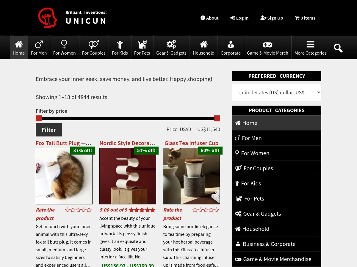This screenshot has height=267, width=357.
Task: Open the search using the magnifier icon
Action: tap(338, 48)
